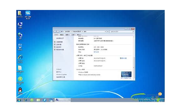The height and width of the screenshot is (112, 181).
Task: Open the Network desktop icon
Action: coord(20,36)
